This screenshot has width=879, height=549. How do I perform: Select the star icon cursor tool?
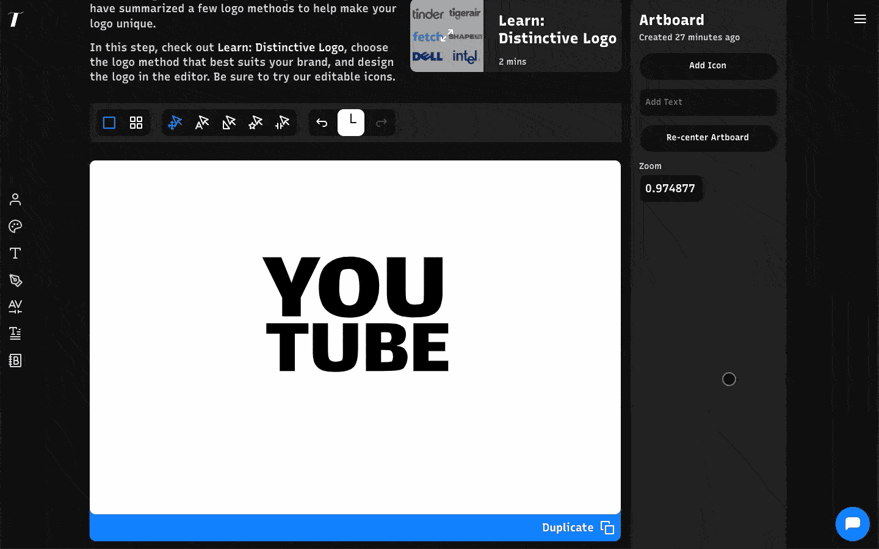256,123
